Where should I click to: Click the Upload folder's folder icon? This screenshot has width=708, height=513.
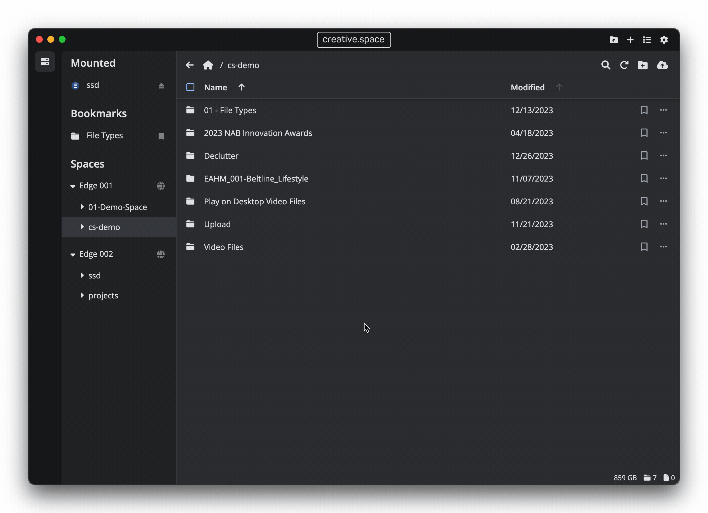pos(190,224)
